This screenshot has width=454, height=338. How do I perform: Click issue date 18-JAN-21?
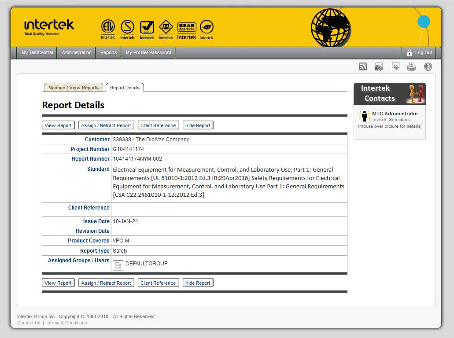125,221
